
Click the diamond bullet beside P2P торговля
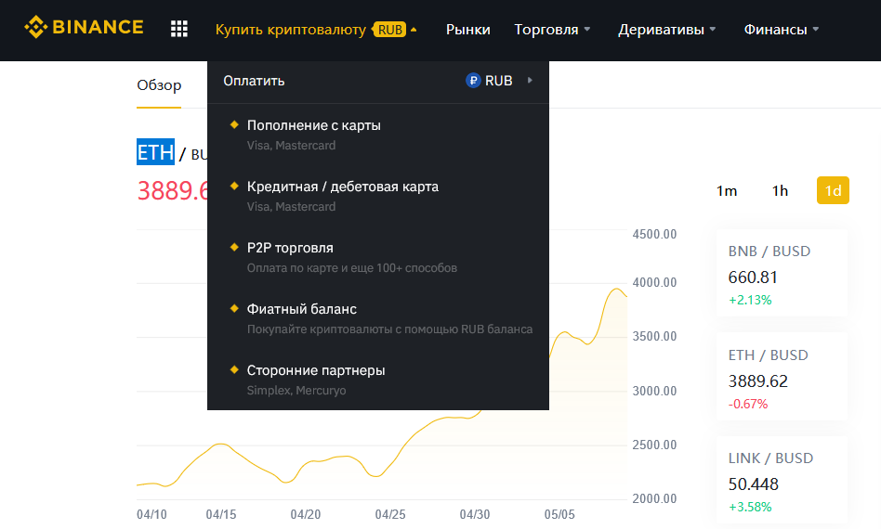[x=234, y=247]
